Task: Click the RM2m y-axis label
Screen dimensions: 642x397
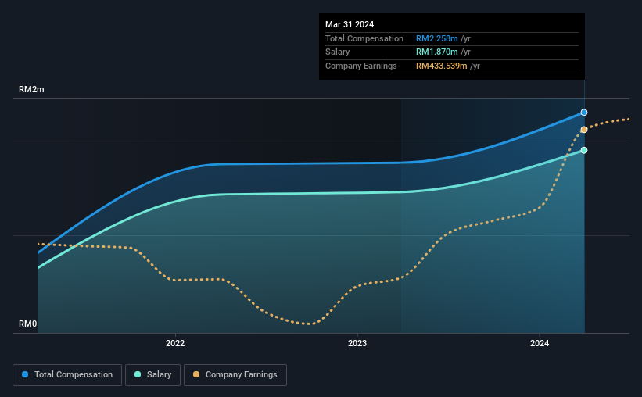Action: tap(31, 89)
